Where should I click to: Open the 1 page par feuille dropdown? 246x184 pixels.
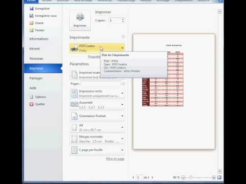pyautogui.click(x=97, y=150)
